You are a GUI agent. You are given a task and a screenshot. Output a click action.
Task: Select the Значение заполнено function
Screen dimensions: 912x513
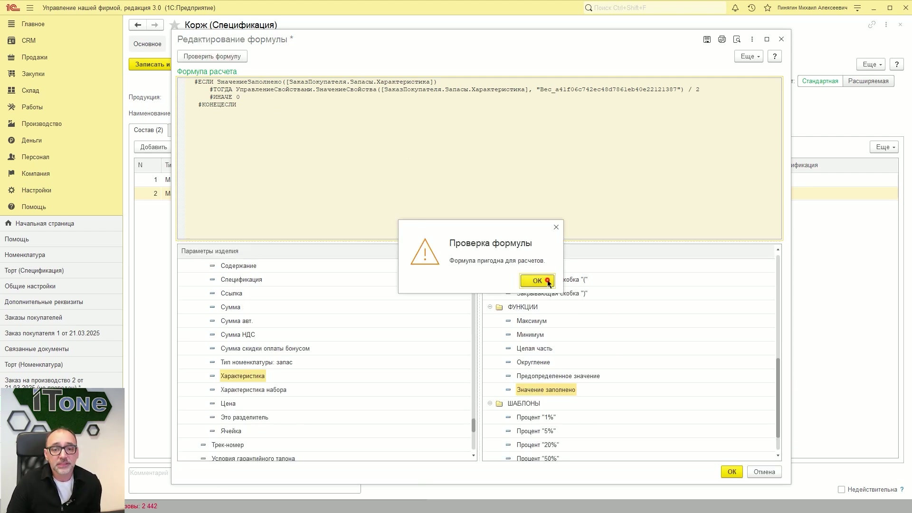tap(546, 389)
